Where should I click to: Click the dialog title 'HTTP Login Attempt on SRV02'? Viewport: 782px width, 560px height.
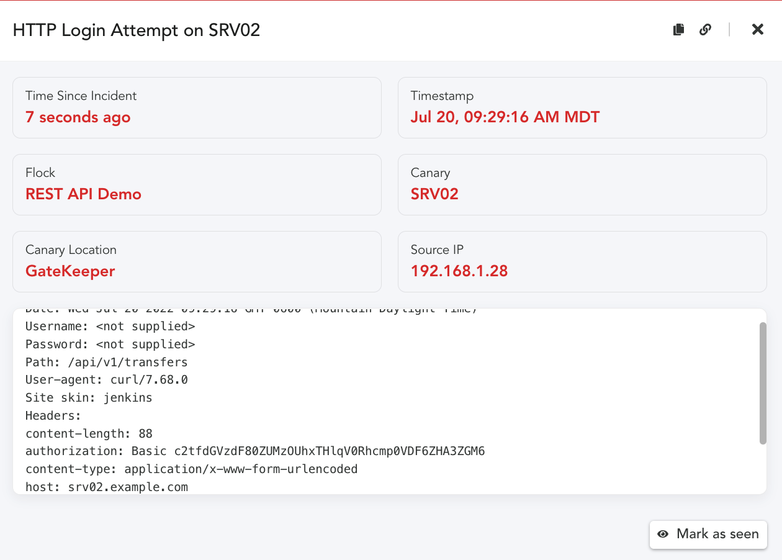coord(137,30)
